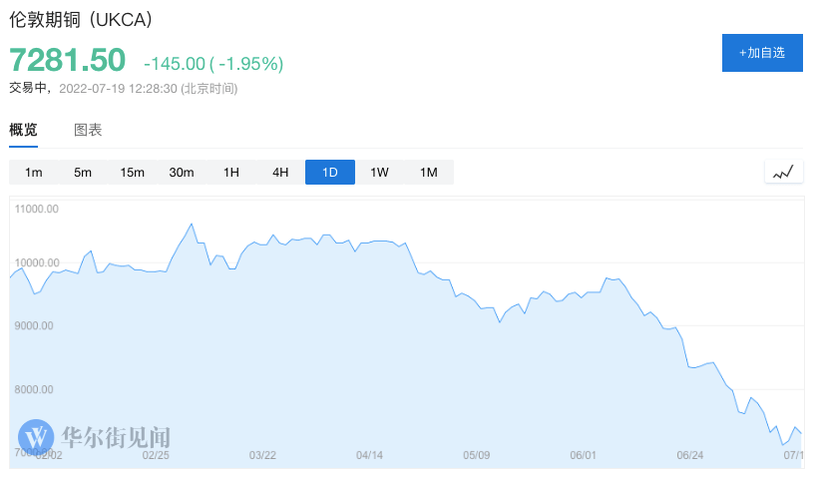Click the +加自选 add-to-watchlist button

(x=762, y=53)
